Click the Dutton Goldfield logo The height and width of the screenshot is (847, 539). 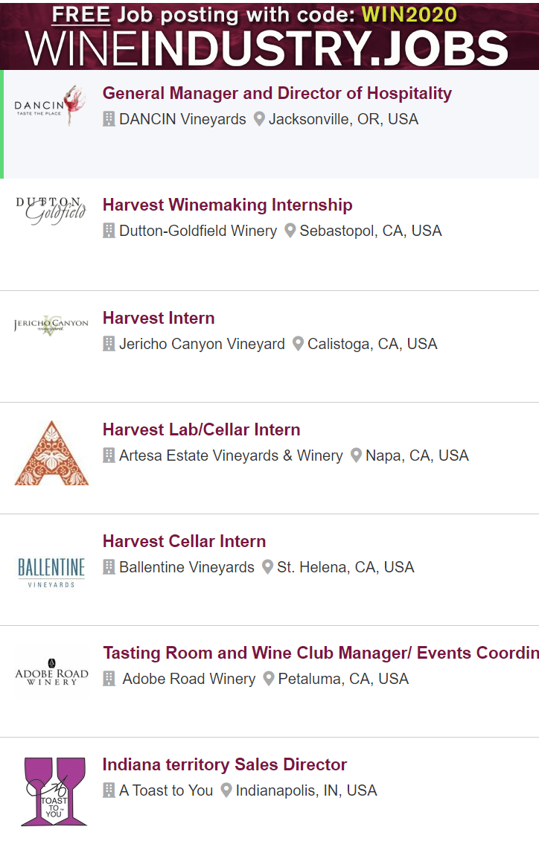coord(51,211)
